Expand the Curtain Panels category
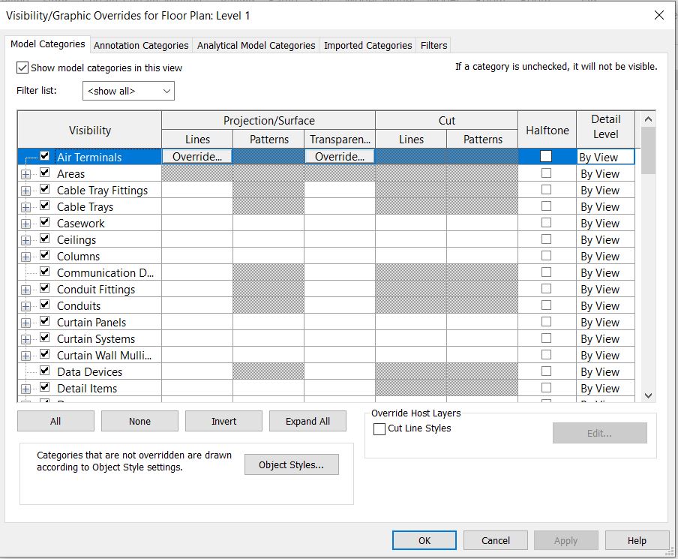Image resolution: width=678 pixels, height=559 pixels. pyautogui.click(x=25, y=322)
